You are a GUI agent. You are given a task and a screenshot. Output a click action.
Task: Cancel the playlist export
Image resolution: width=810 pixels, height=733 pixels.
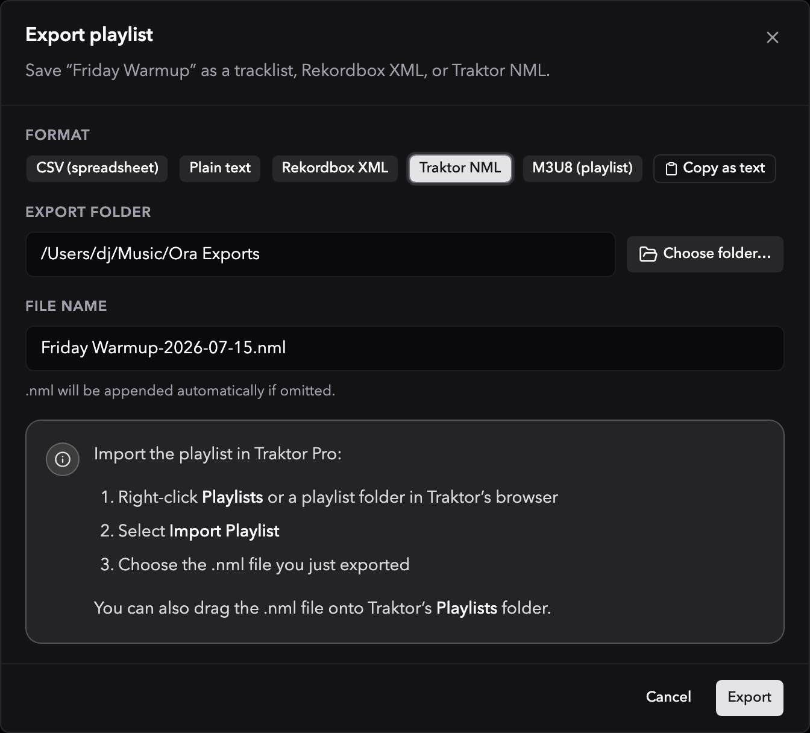click(668, 697)
